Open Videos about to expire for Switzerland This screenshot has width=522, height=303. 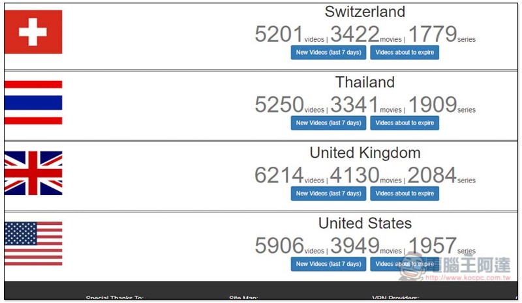pyautogui.click(x=405, y=53)
